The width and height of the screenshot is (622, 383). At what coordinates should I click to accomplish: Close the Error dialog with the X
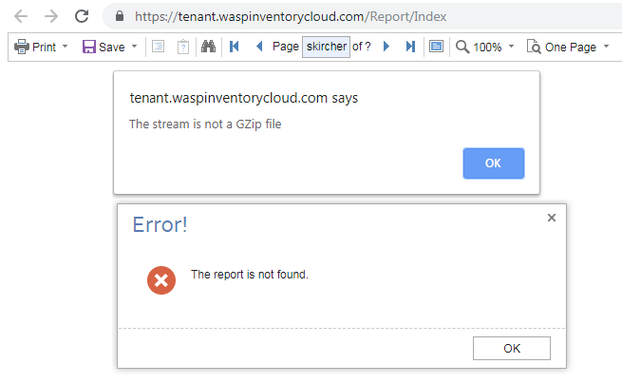552,218
